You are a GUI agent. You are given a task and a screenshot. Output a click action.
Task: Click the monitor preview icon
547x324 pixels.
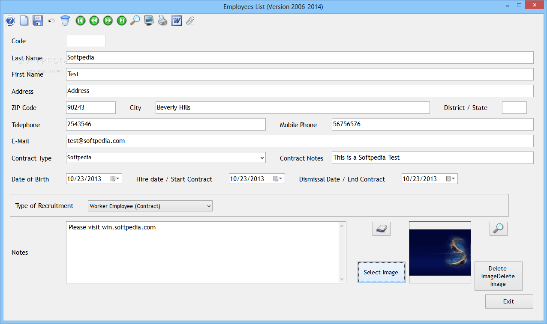[x=149, y=20]
